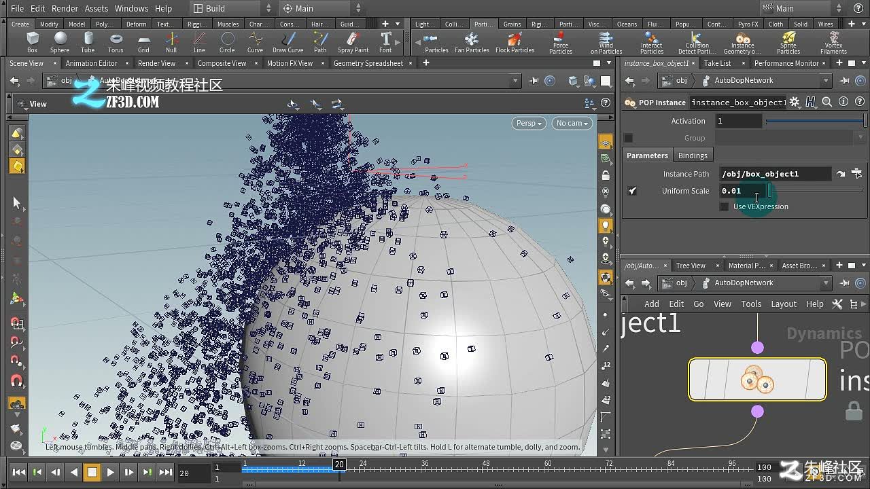
Task: Select the Curve shelf tool
Action: 255,42
